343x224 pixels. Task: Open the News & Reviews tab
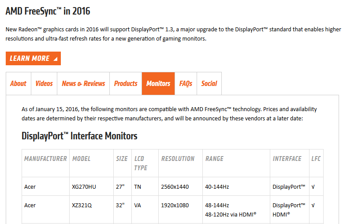(83, 84)
